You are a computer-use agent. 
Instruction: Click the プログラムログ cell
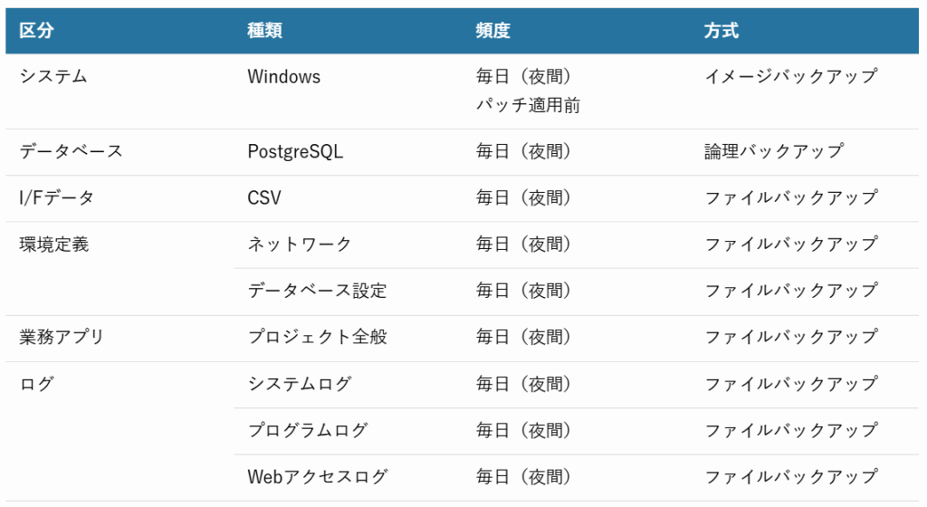point(308,430)
